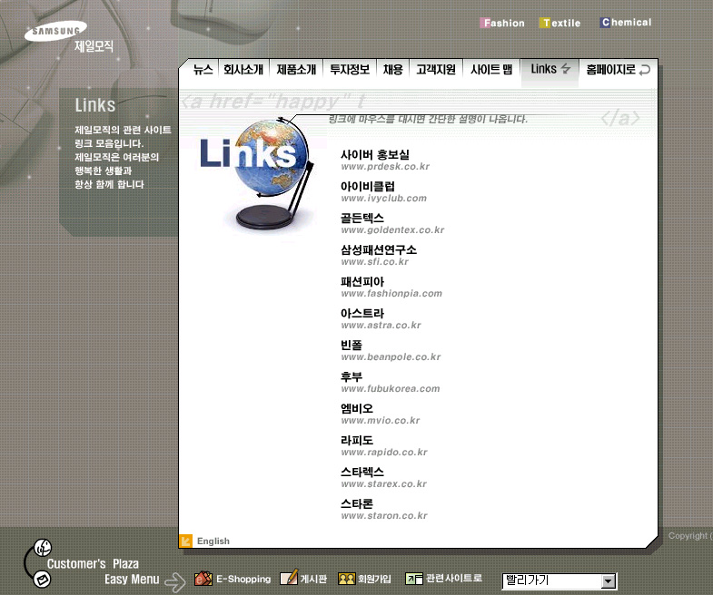Image resolution: width=713 pixels, height=595 pixels.
Task: Click the pink F Fashion icon
Action: tap(486, 23)
